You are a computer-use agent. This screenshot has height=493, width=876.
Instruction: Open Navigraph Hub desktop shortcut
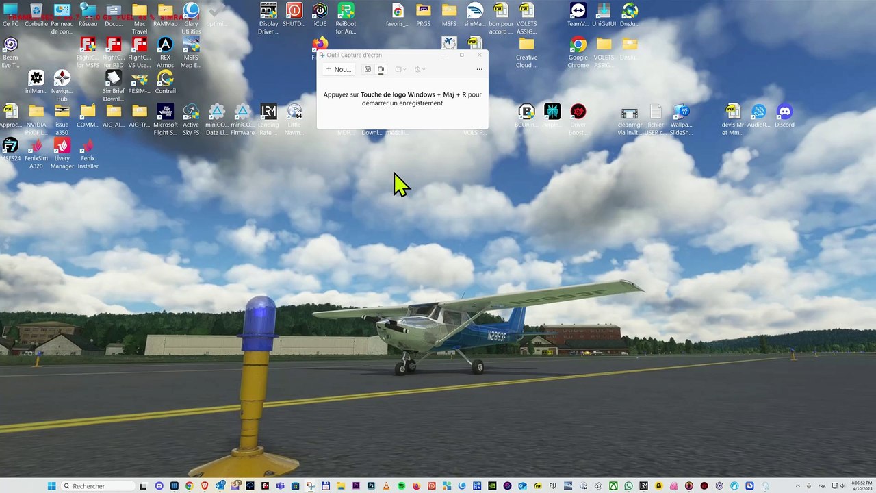click(x=62, y=86)
